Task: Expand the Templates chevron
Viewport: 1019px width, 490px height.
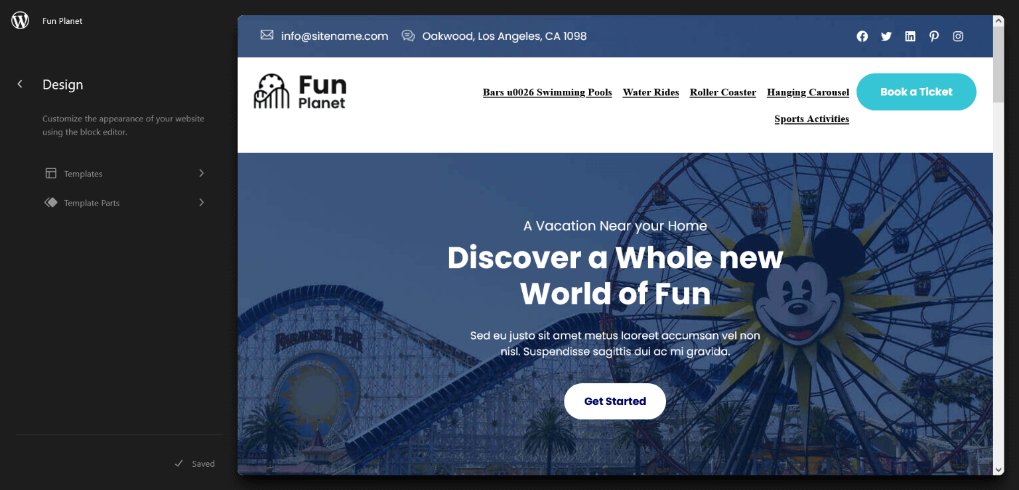Action: (202, 173)
